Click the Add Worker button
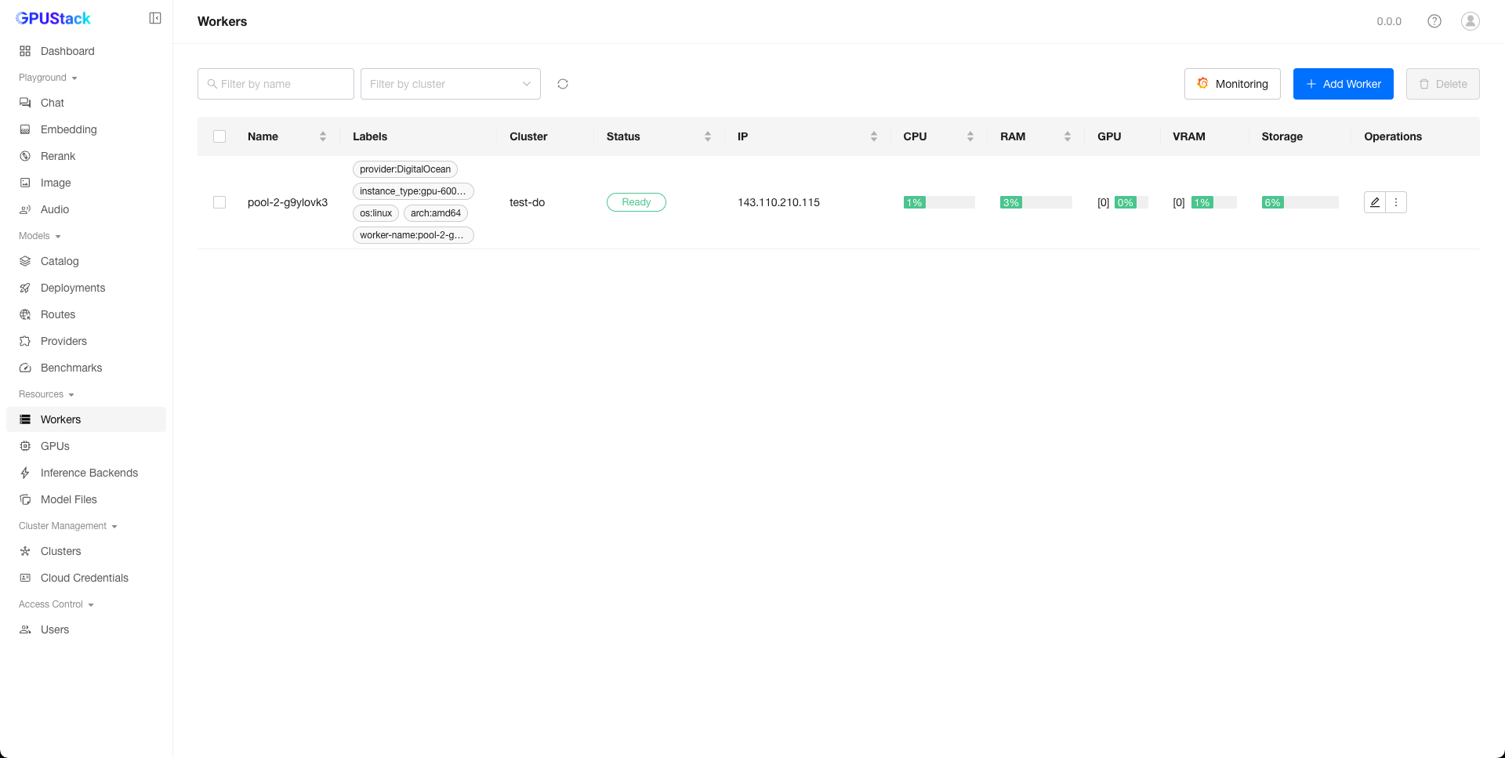The height and width of the screenshot is (758, 1505). (x=1343, y=84)
